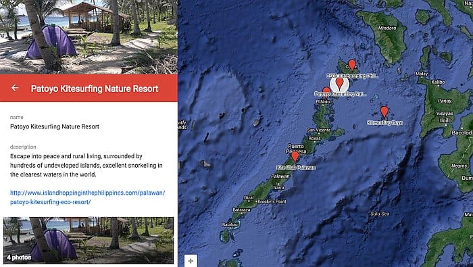Click the Kite Club Palawan label text

coord(296,168)
